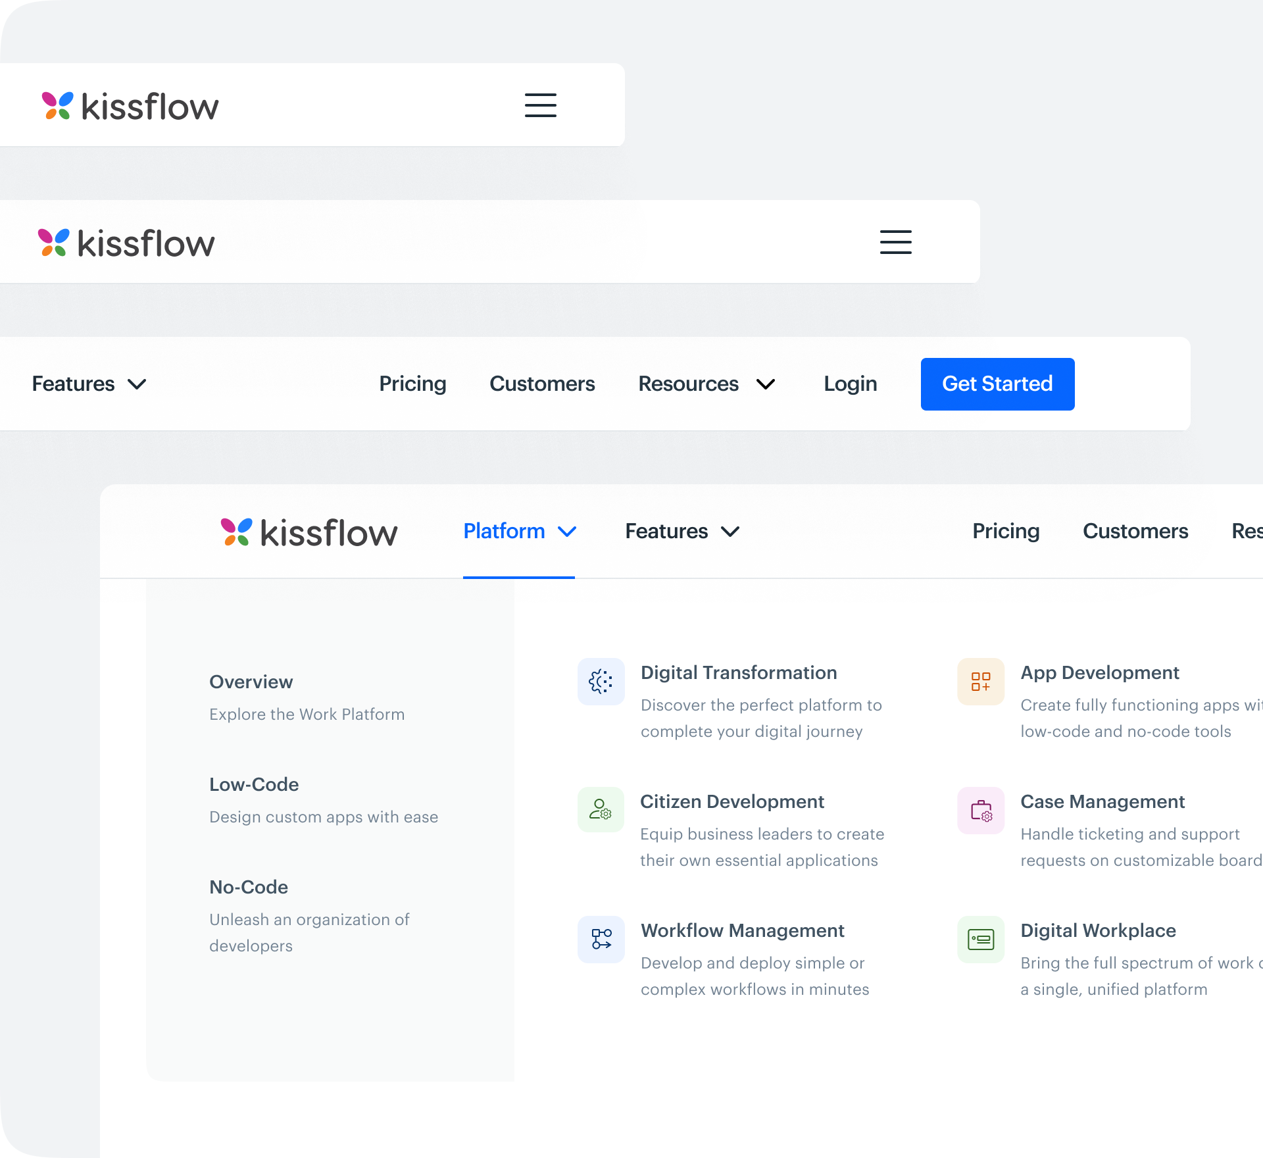The width and height of the screenshot is (1263, 1158).
Task: Click 'Handle ticketing and support' description
Action: point(1141,847)
